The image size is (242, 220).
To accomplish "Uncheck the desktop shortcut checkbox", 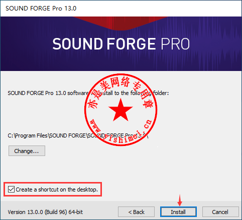I will (11, 189).
